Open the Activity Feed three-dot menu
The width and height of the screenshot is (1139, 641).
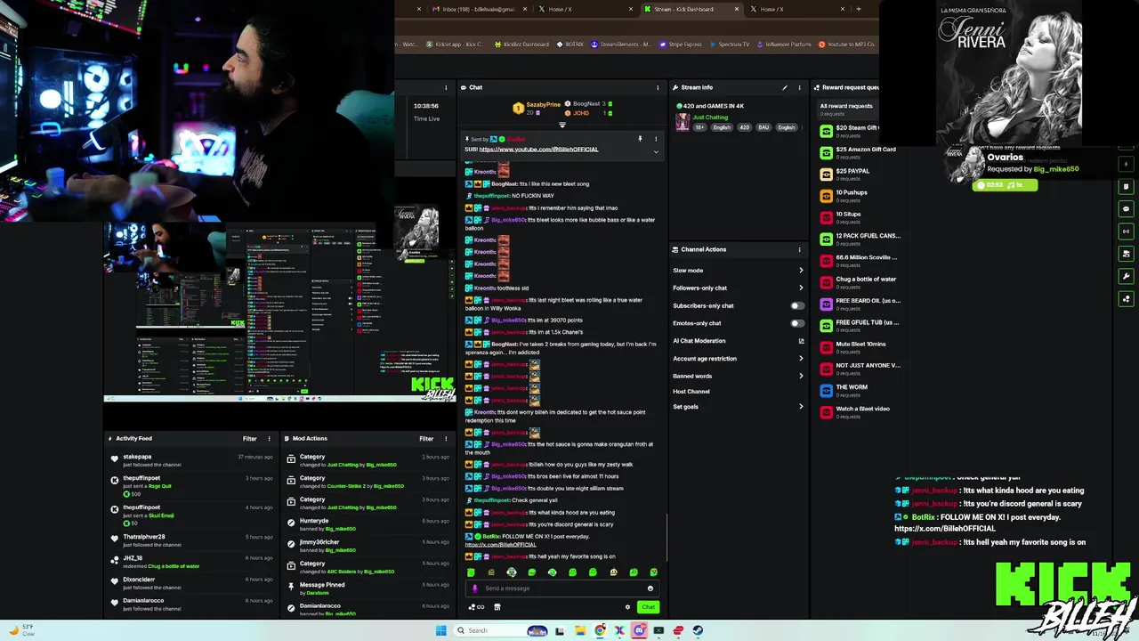[269, 438]
